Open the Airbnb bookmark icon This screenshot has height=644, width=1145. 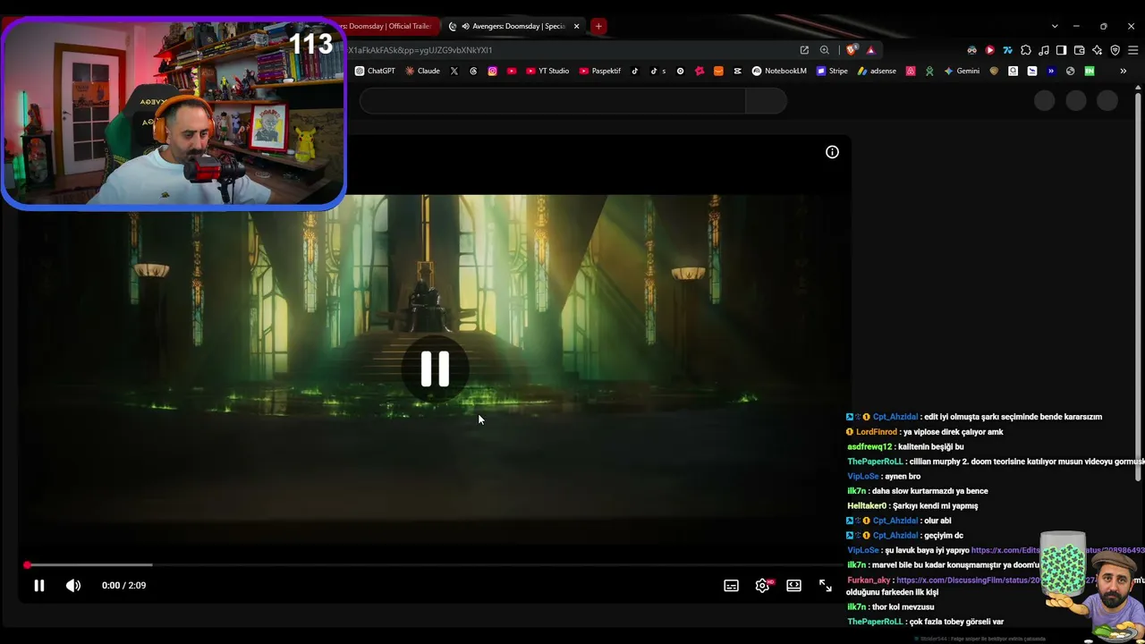point(911,71)
